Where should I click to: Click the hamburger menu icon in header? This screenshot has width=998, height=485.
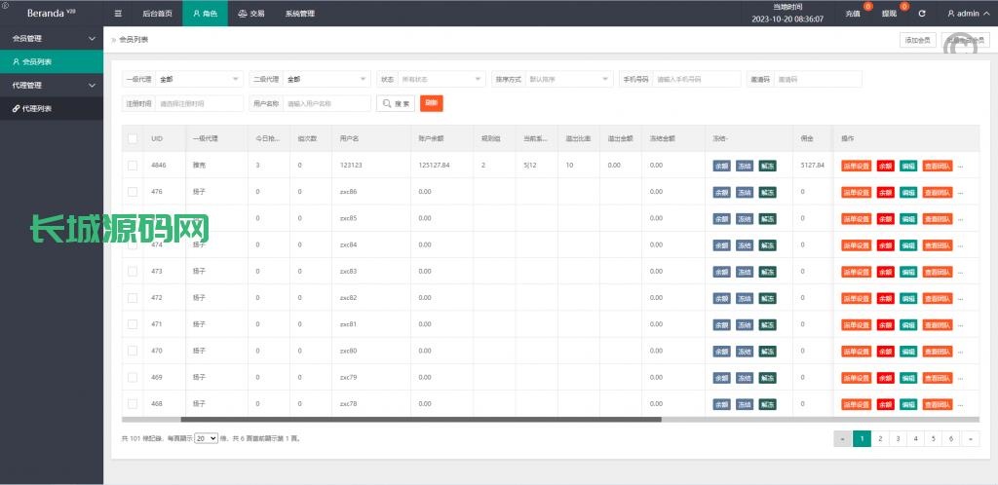pyautogui.click(x=118, y=14)
